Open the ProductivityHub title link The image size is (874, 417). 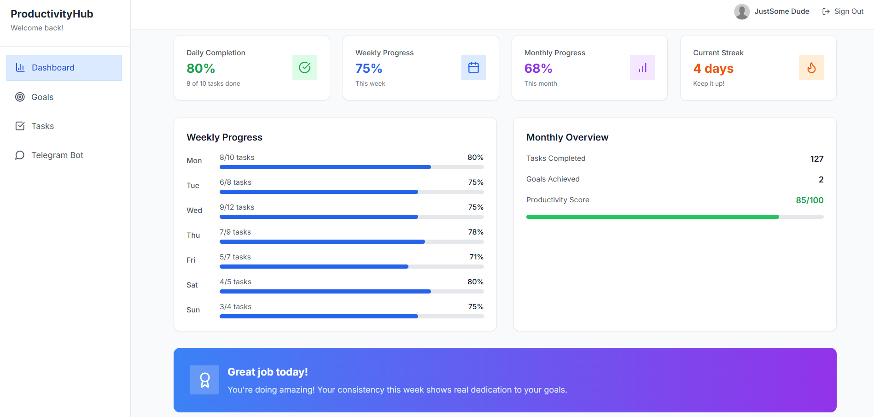point(51,14)
